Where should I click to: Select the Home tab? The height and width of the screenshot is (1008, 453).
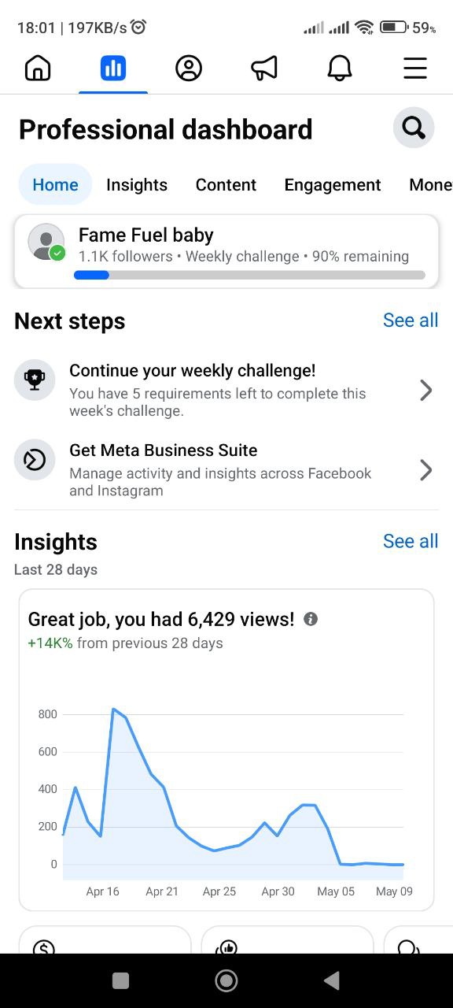[x=55, y=185]
